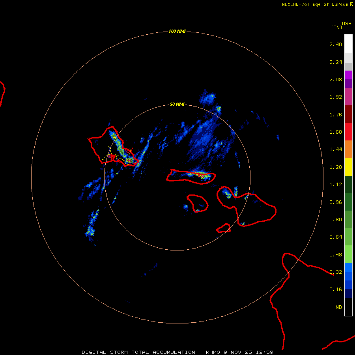Click the 2.08 legend value
This screenshot has width=355, height=355.
point(336,79)
